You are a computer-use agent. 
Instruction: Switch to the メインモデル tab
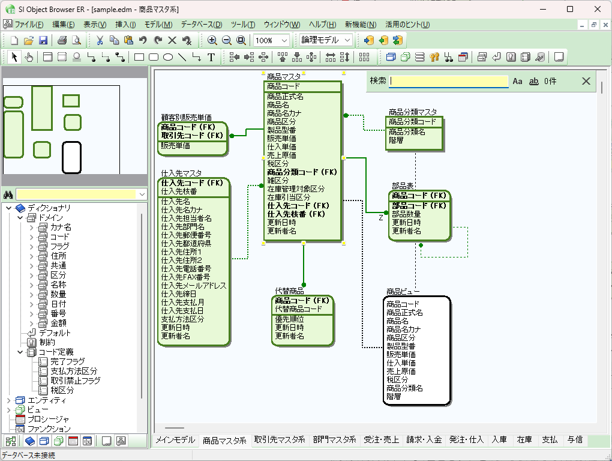[175, 440]
